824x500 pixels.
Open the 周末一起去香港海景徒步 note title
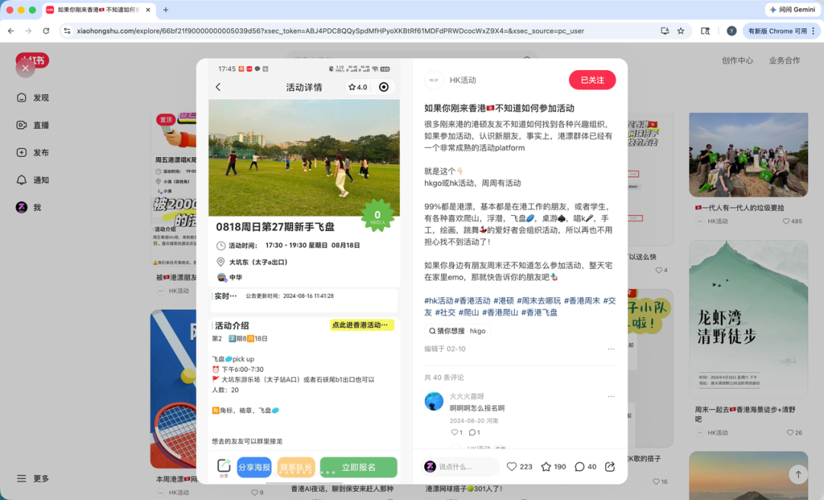click(745, 414)
